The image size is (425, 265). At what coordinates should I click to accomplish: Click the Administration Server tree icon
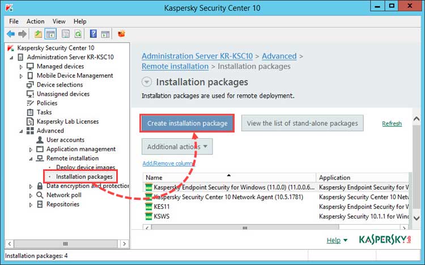click(20, 57)
